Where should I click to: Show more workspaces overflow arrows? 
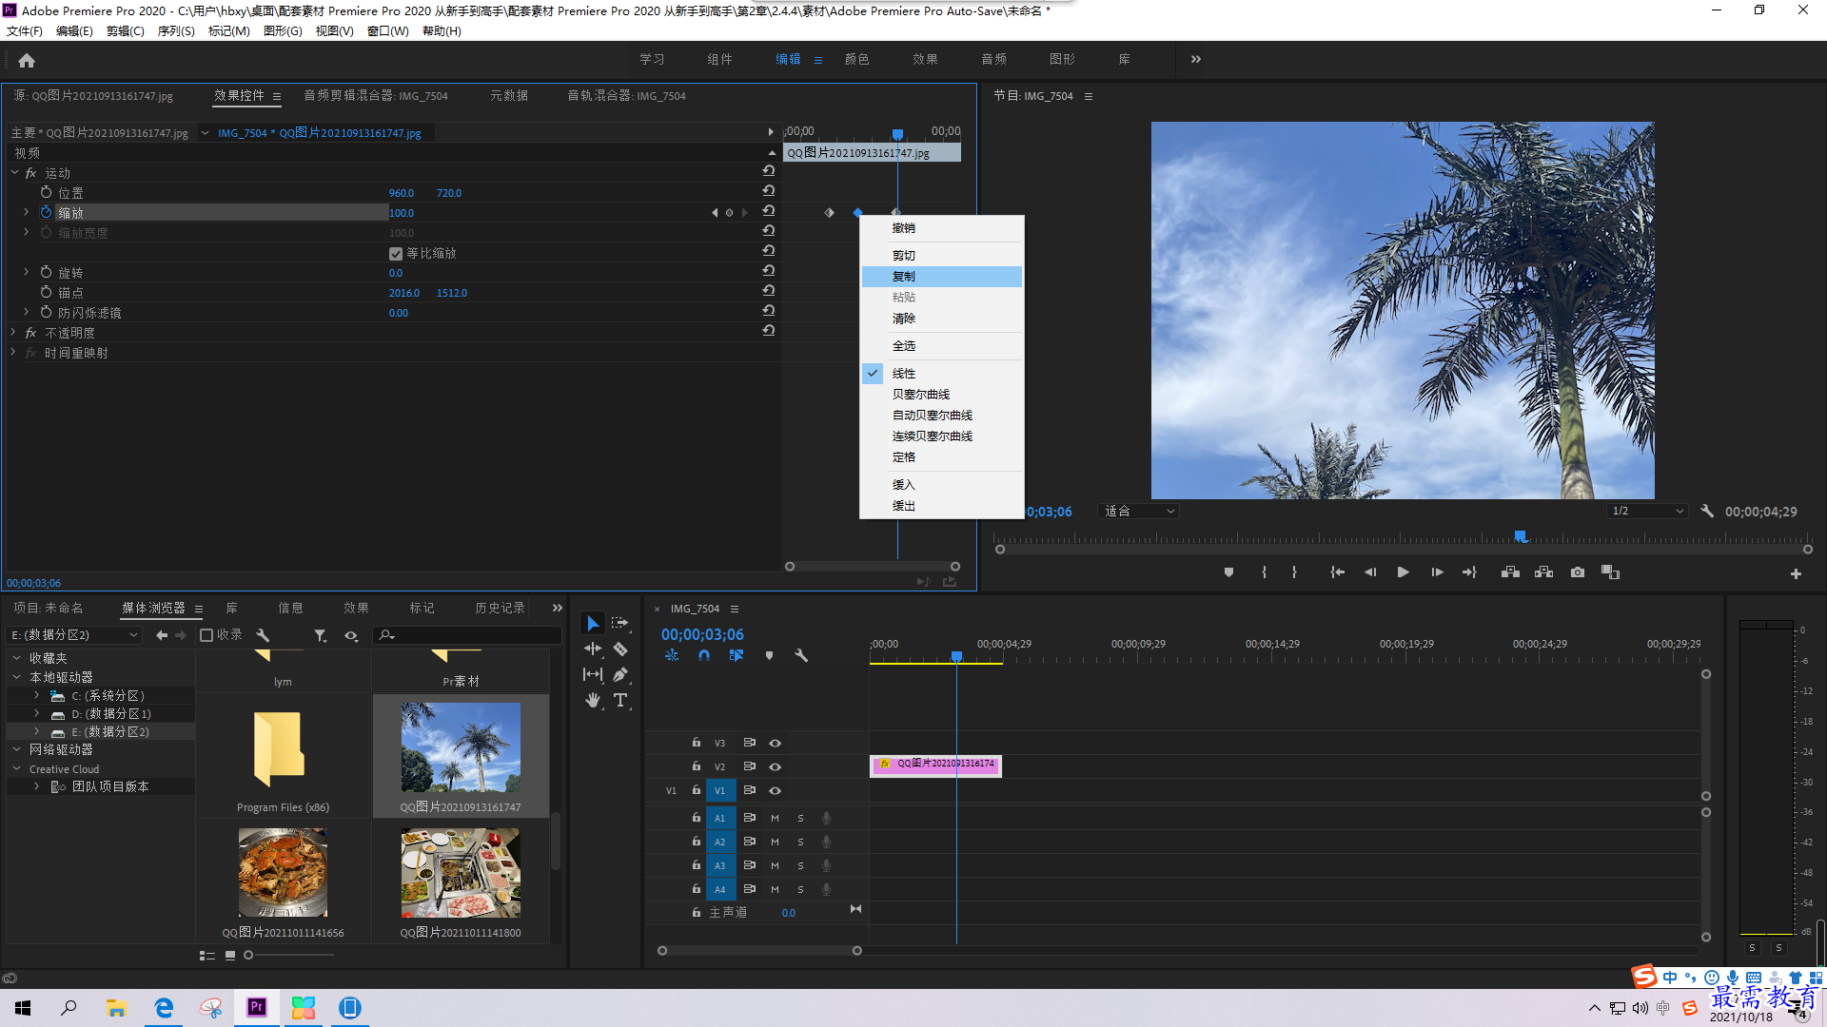coord(1196,59)
